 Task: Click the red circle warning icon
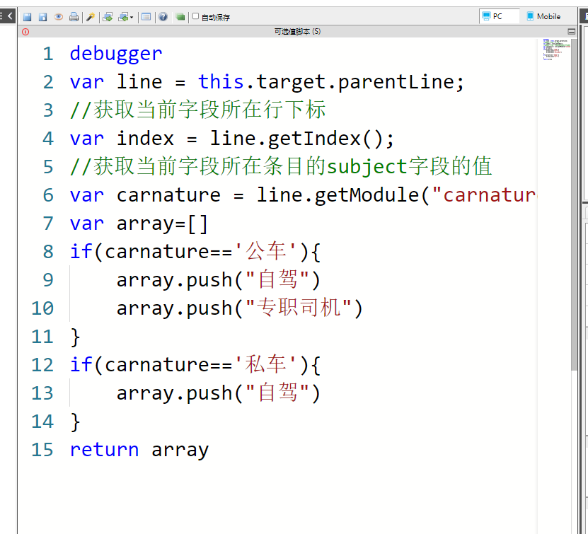pyautogui.click(x=25, y=32)
